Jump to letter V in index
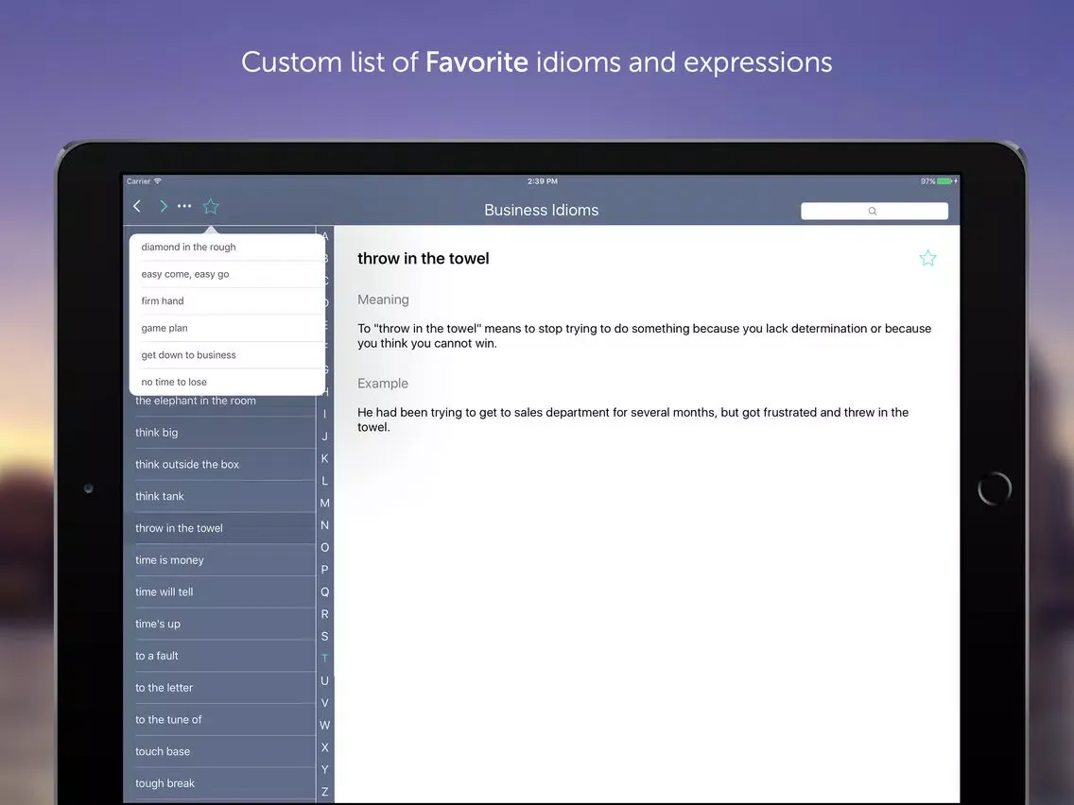The width and height of the screenshot is (1074, 805). coord(324,703)
